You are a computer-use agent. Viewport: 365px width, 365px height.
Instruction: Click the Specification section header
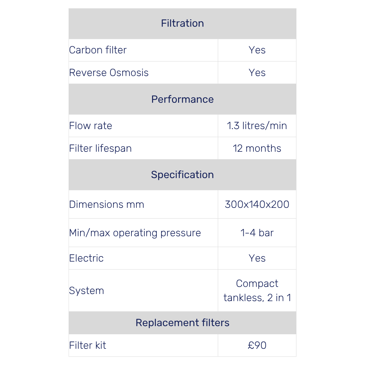tap(182, 175)
